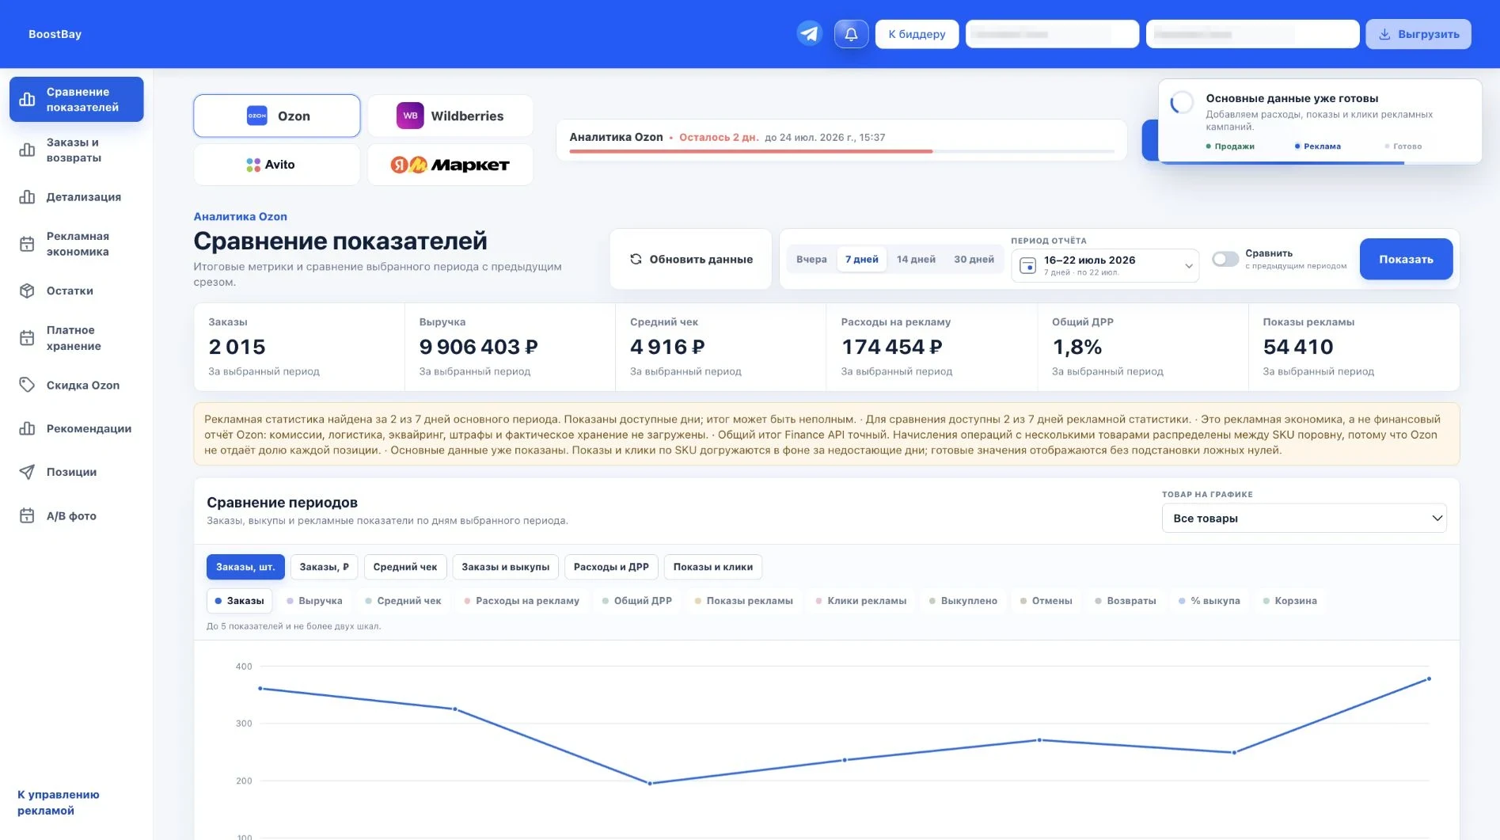Click the Позиции paper-plane icon
This screenshot has width=1500, height=840.
27,472
